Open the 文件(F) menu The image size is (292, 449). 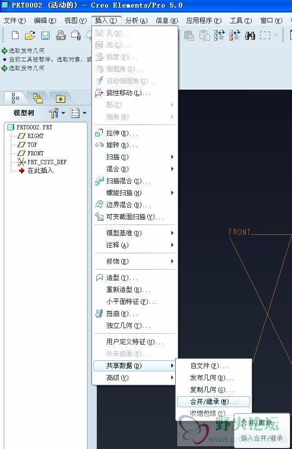(15, 20)
